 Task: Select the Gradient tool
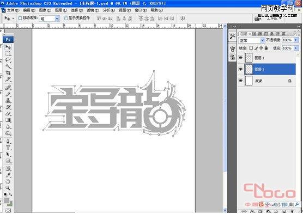8,120
